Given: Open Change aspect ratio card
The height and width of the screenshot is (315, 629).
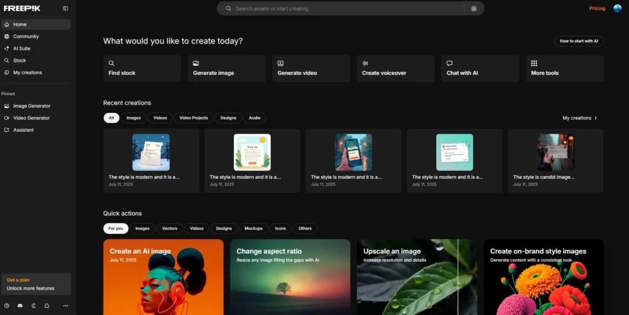Looking at the screenshot, I should [x=290, y=277].
